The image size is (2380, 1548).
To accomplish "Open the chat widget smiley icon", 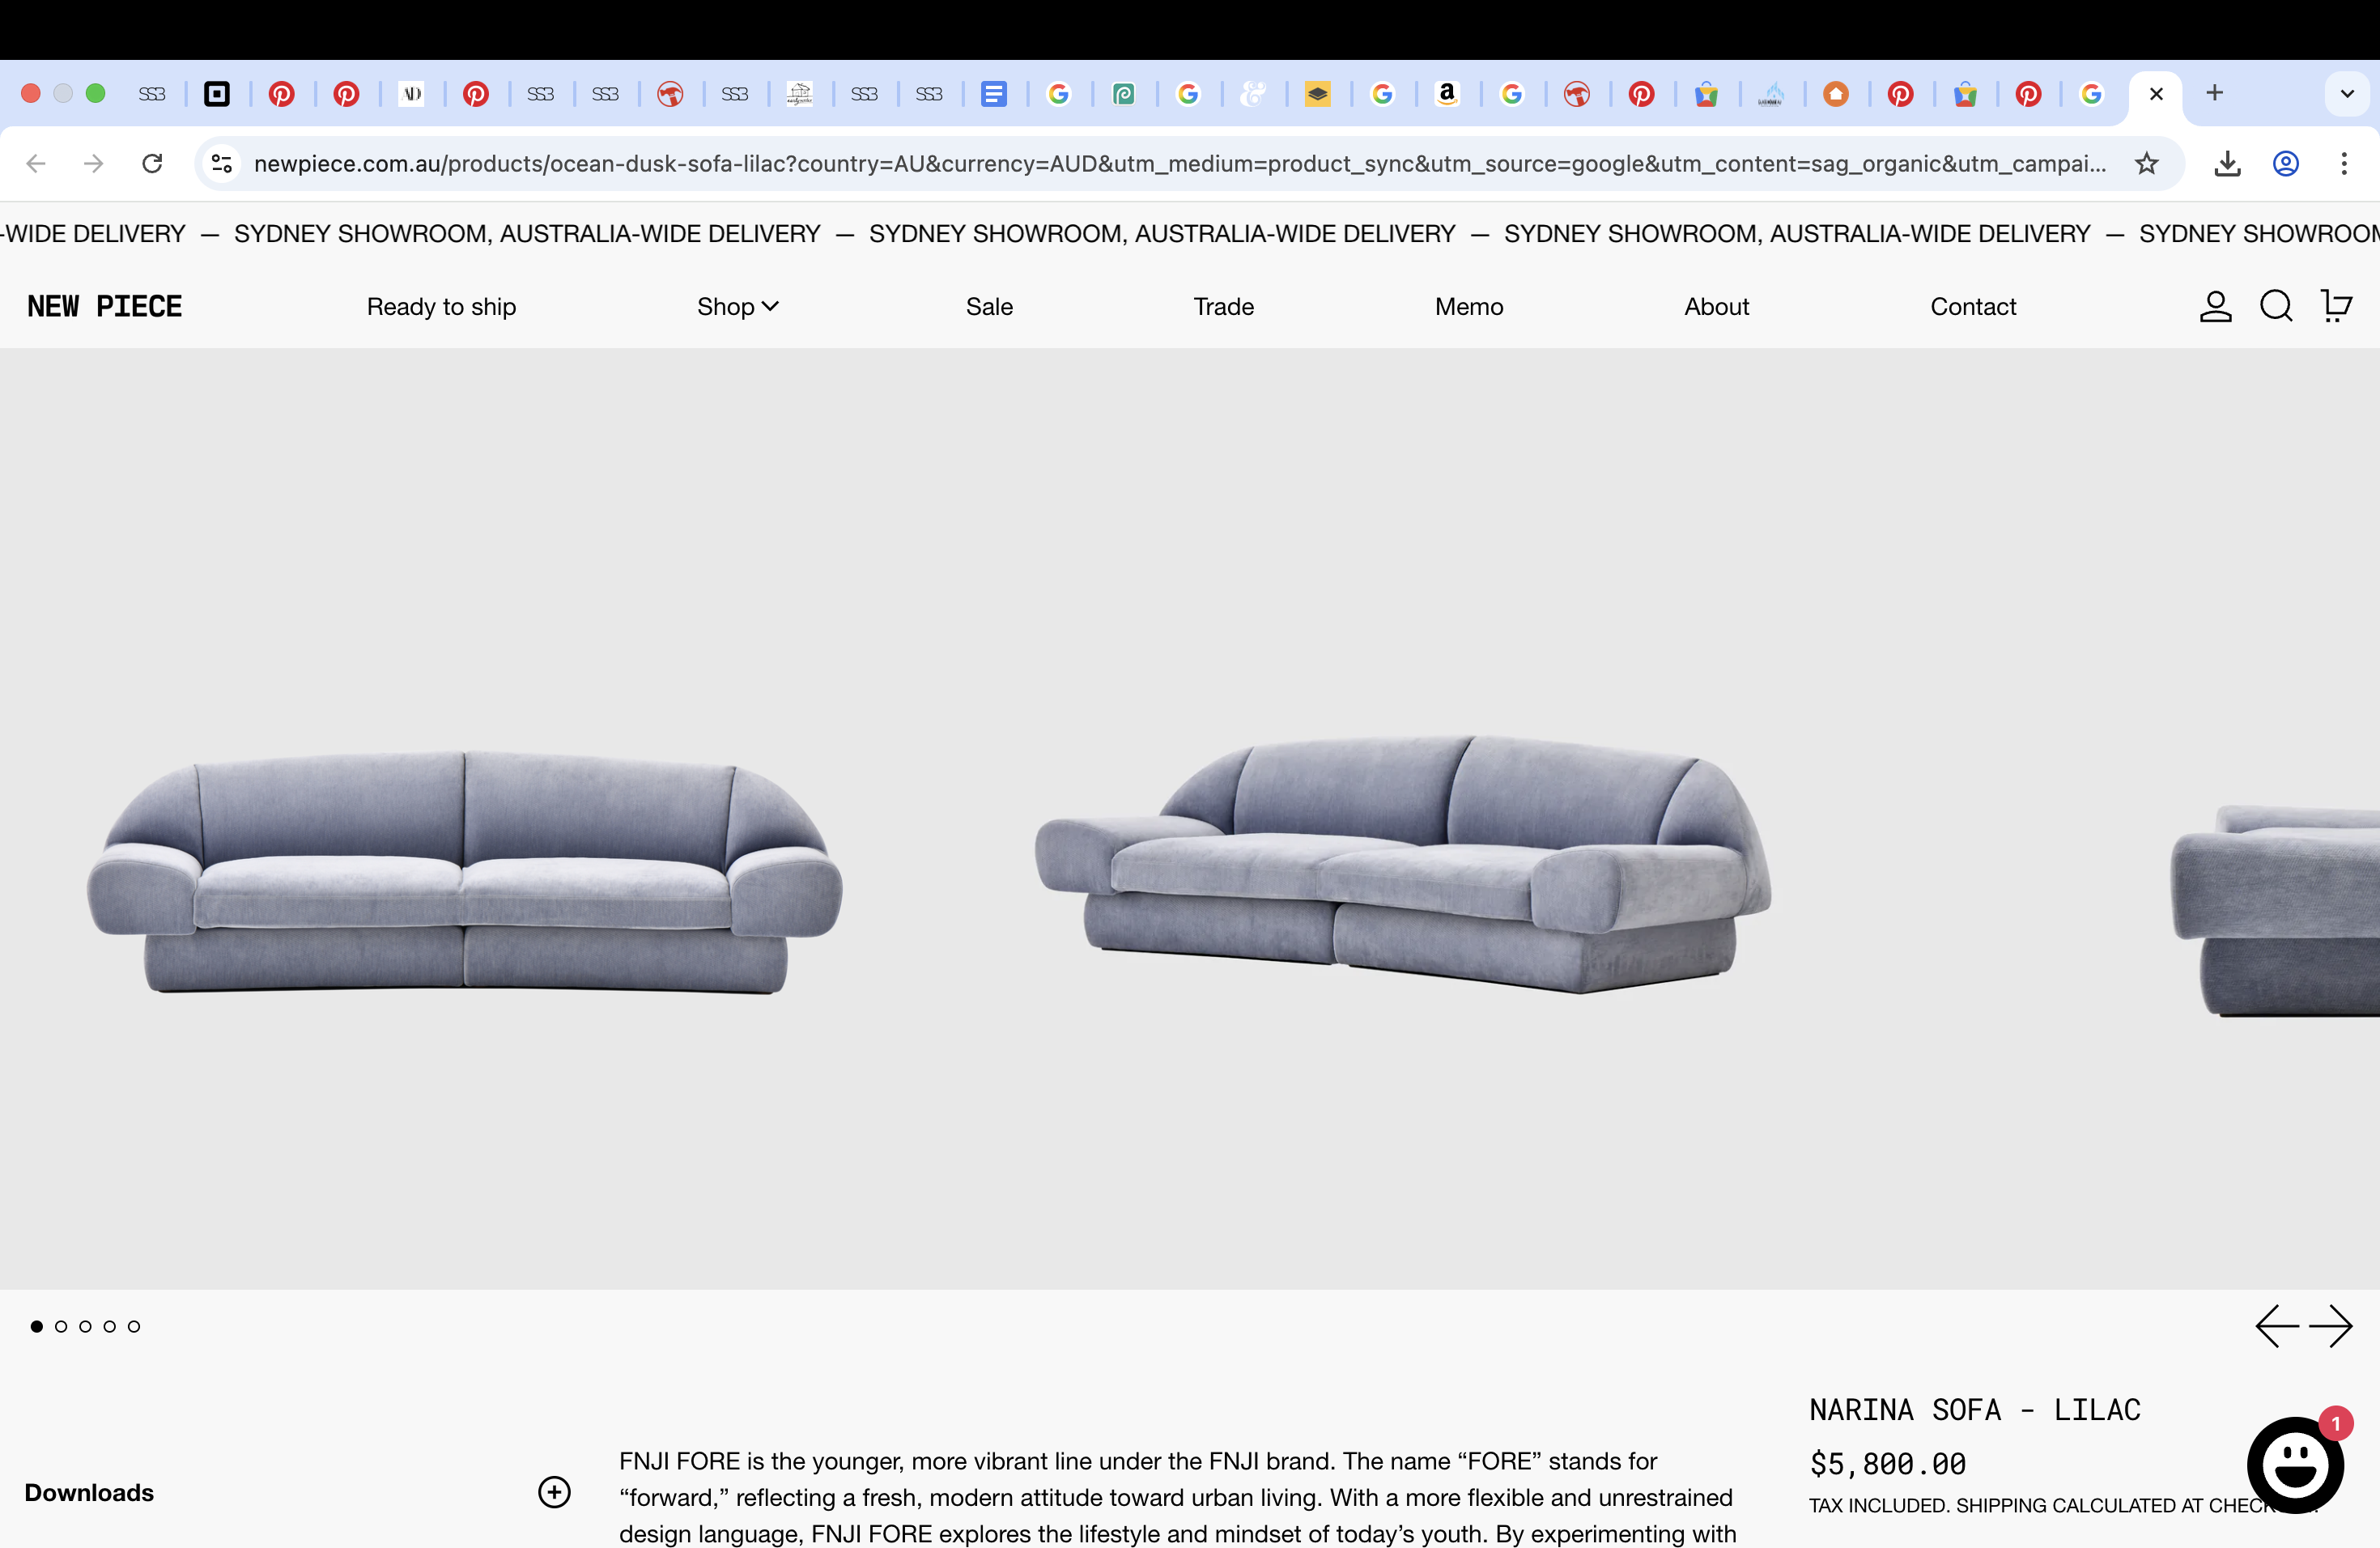I will coord(2295,1465).
